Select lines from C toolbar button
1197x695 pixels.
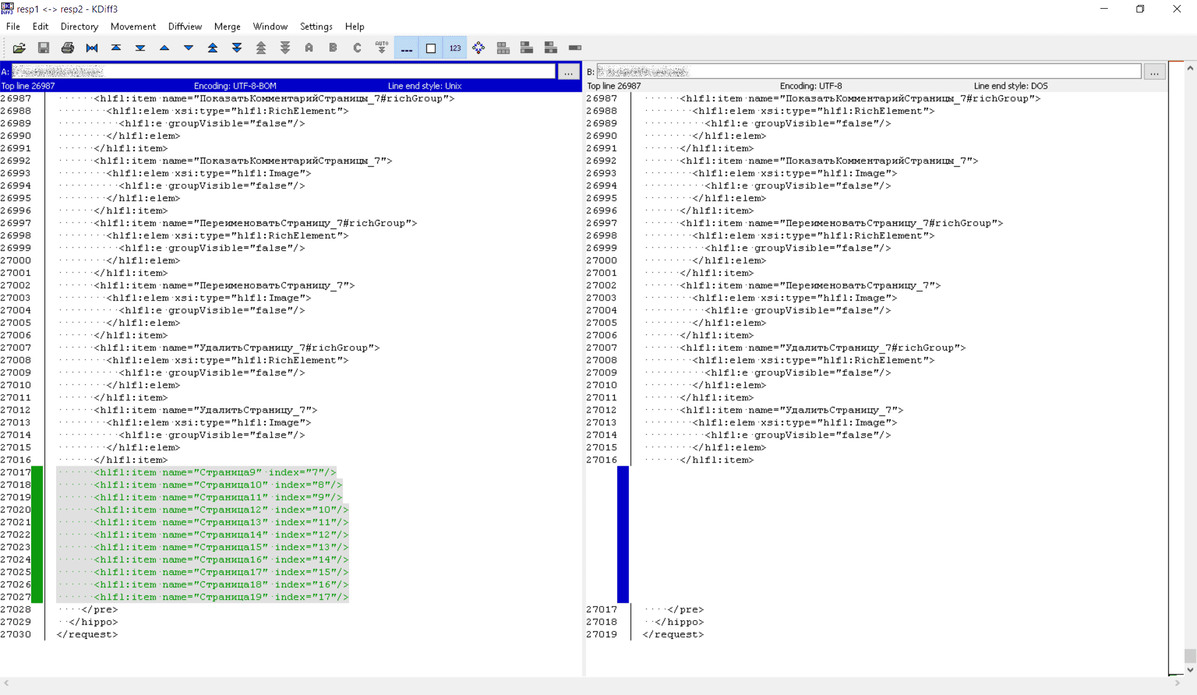coord(357,48)
